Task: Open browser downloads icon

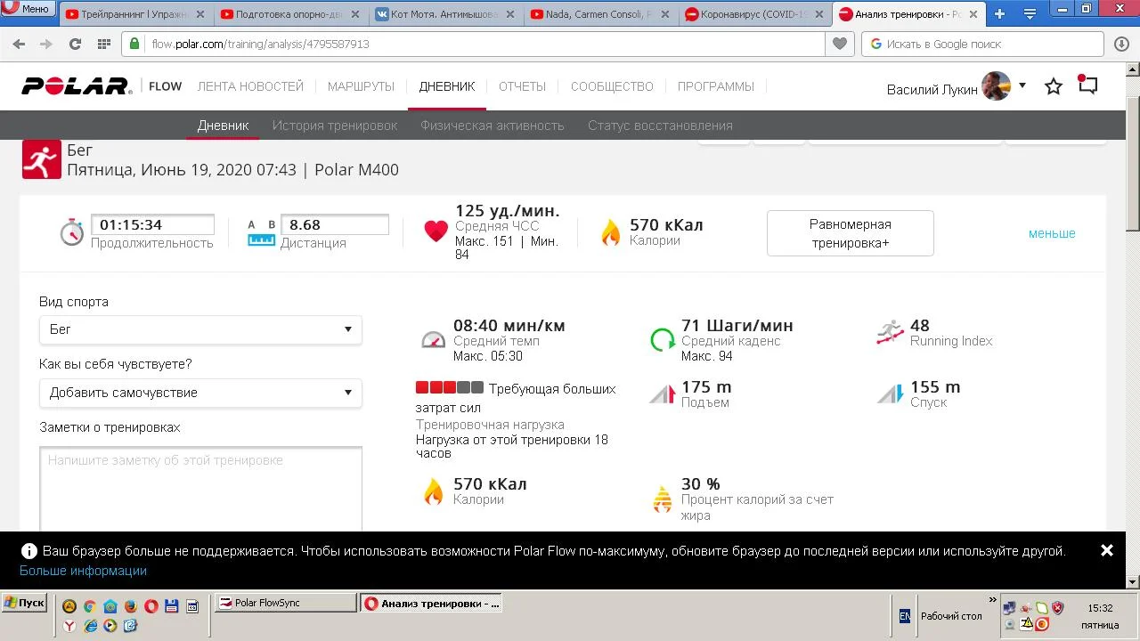Action: point(1122,44)
